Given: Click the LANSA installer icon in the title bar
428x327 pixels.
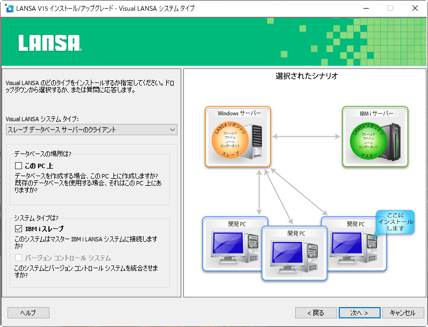Looking at the screenshot, I should 9,8.
